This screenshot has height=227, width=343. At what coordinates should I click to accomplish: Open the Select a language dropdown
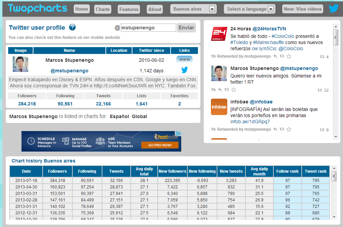pyautogui.click(x=249, y=9)
